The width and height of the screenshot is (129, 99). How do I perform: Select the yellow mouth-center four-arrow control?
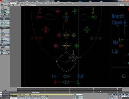pyautogui.click(x=66, y=46)
